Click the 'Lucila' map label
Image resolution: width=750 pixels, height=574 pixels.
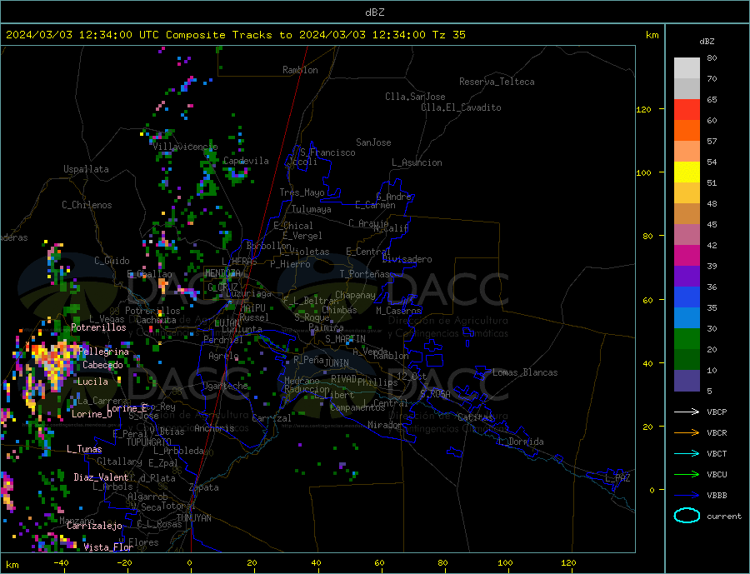[92, 382]
